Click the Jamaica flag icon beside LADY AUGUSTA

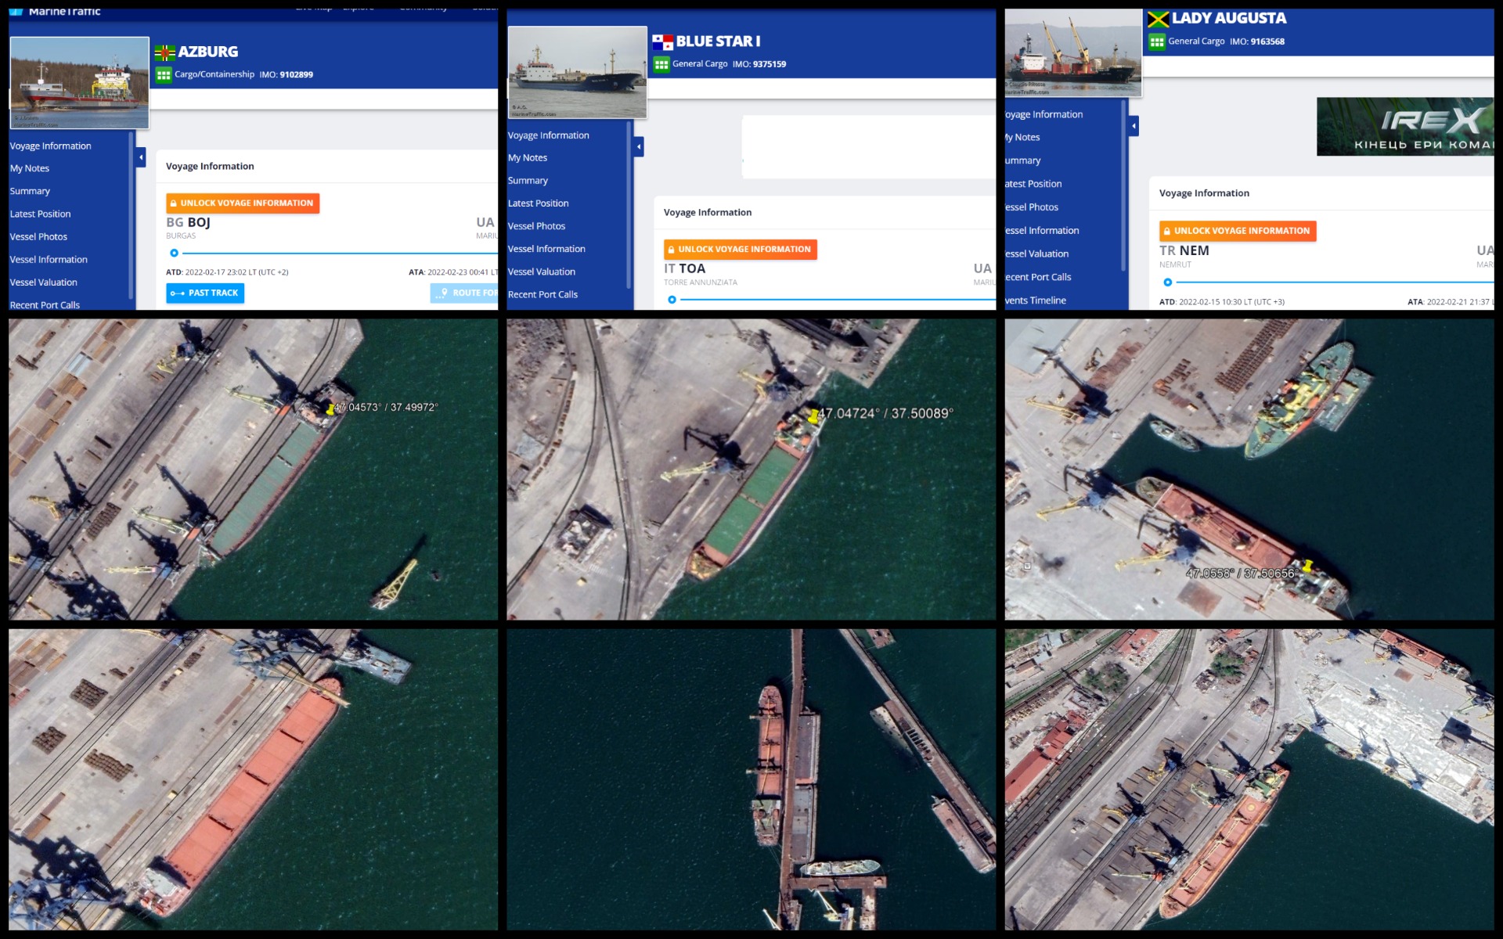[x=1158, y=20]
